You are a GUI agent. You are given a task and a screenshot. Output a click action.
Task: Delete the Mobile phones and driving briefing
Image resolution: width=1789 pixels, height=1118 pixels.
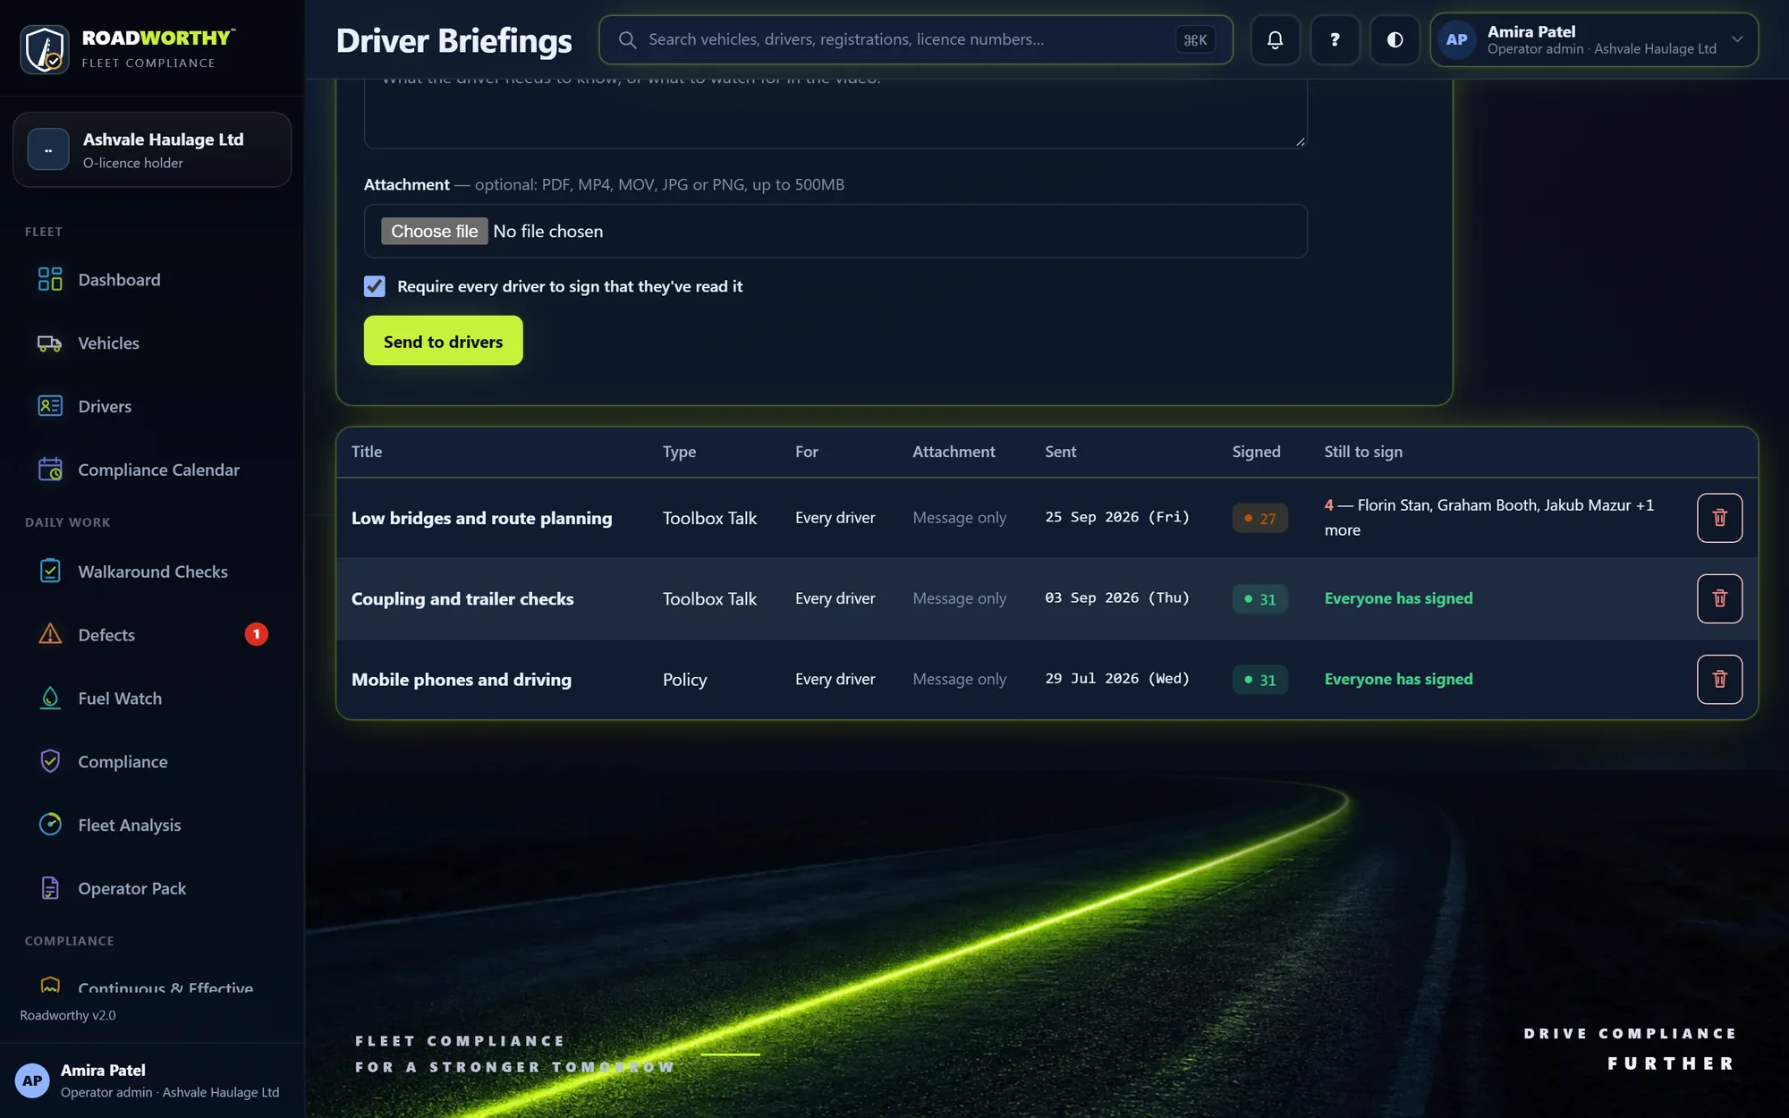(x=1719, y=679)
